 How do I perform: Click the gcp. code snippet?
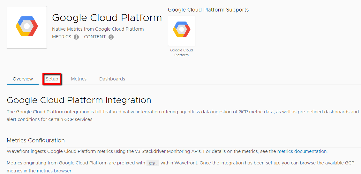click(153, 163)
